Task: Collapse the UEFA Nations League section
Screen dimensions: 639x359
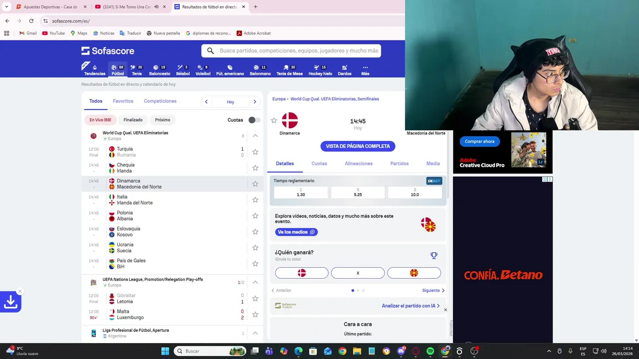Action: point(255,282)
